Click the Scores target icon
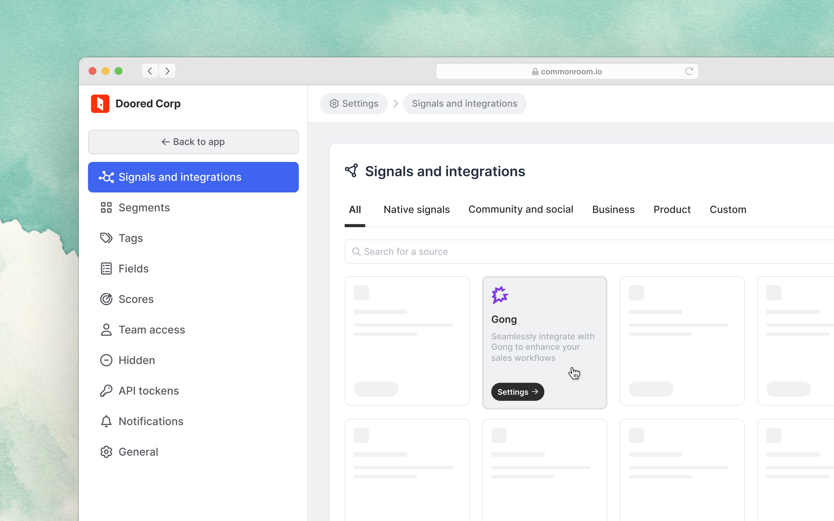 coord(106,299)
